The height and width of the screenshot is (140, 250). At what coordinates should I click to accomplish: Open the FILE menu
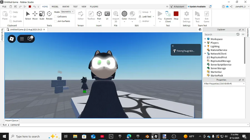coord(4,7)
